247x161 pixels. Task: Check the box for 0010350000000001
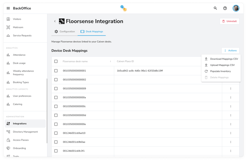click(56, 71)
